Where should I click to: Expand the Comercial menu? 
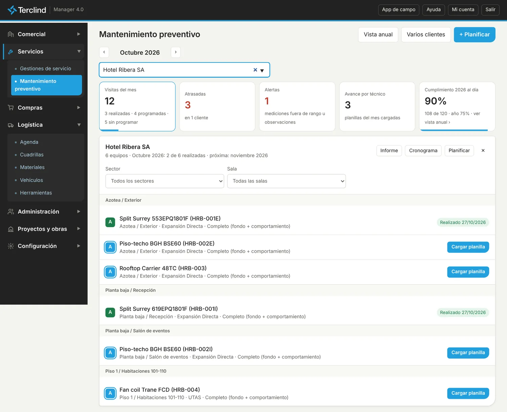click(79, 34)
